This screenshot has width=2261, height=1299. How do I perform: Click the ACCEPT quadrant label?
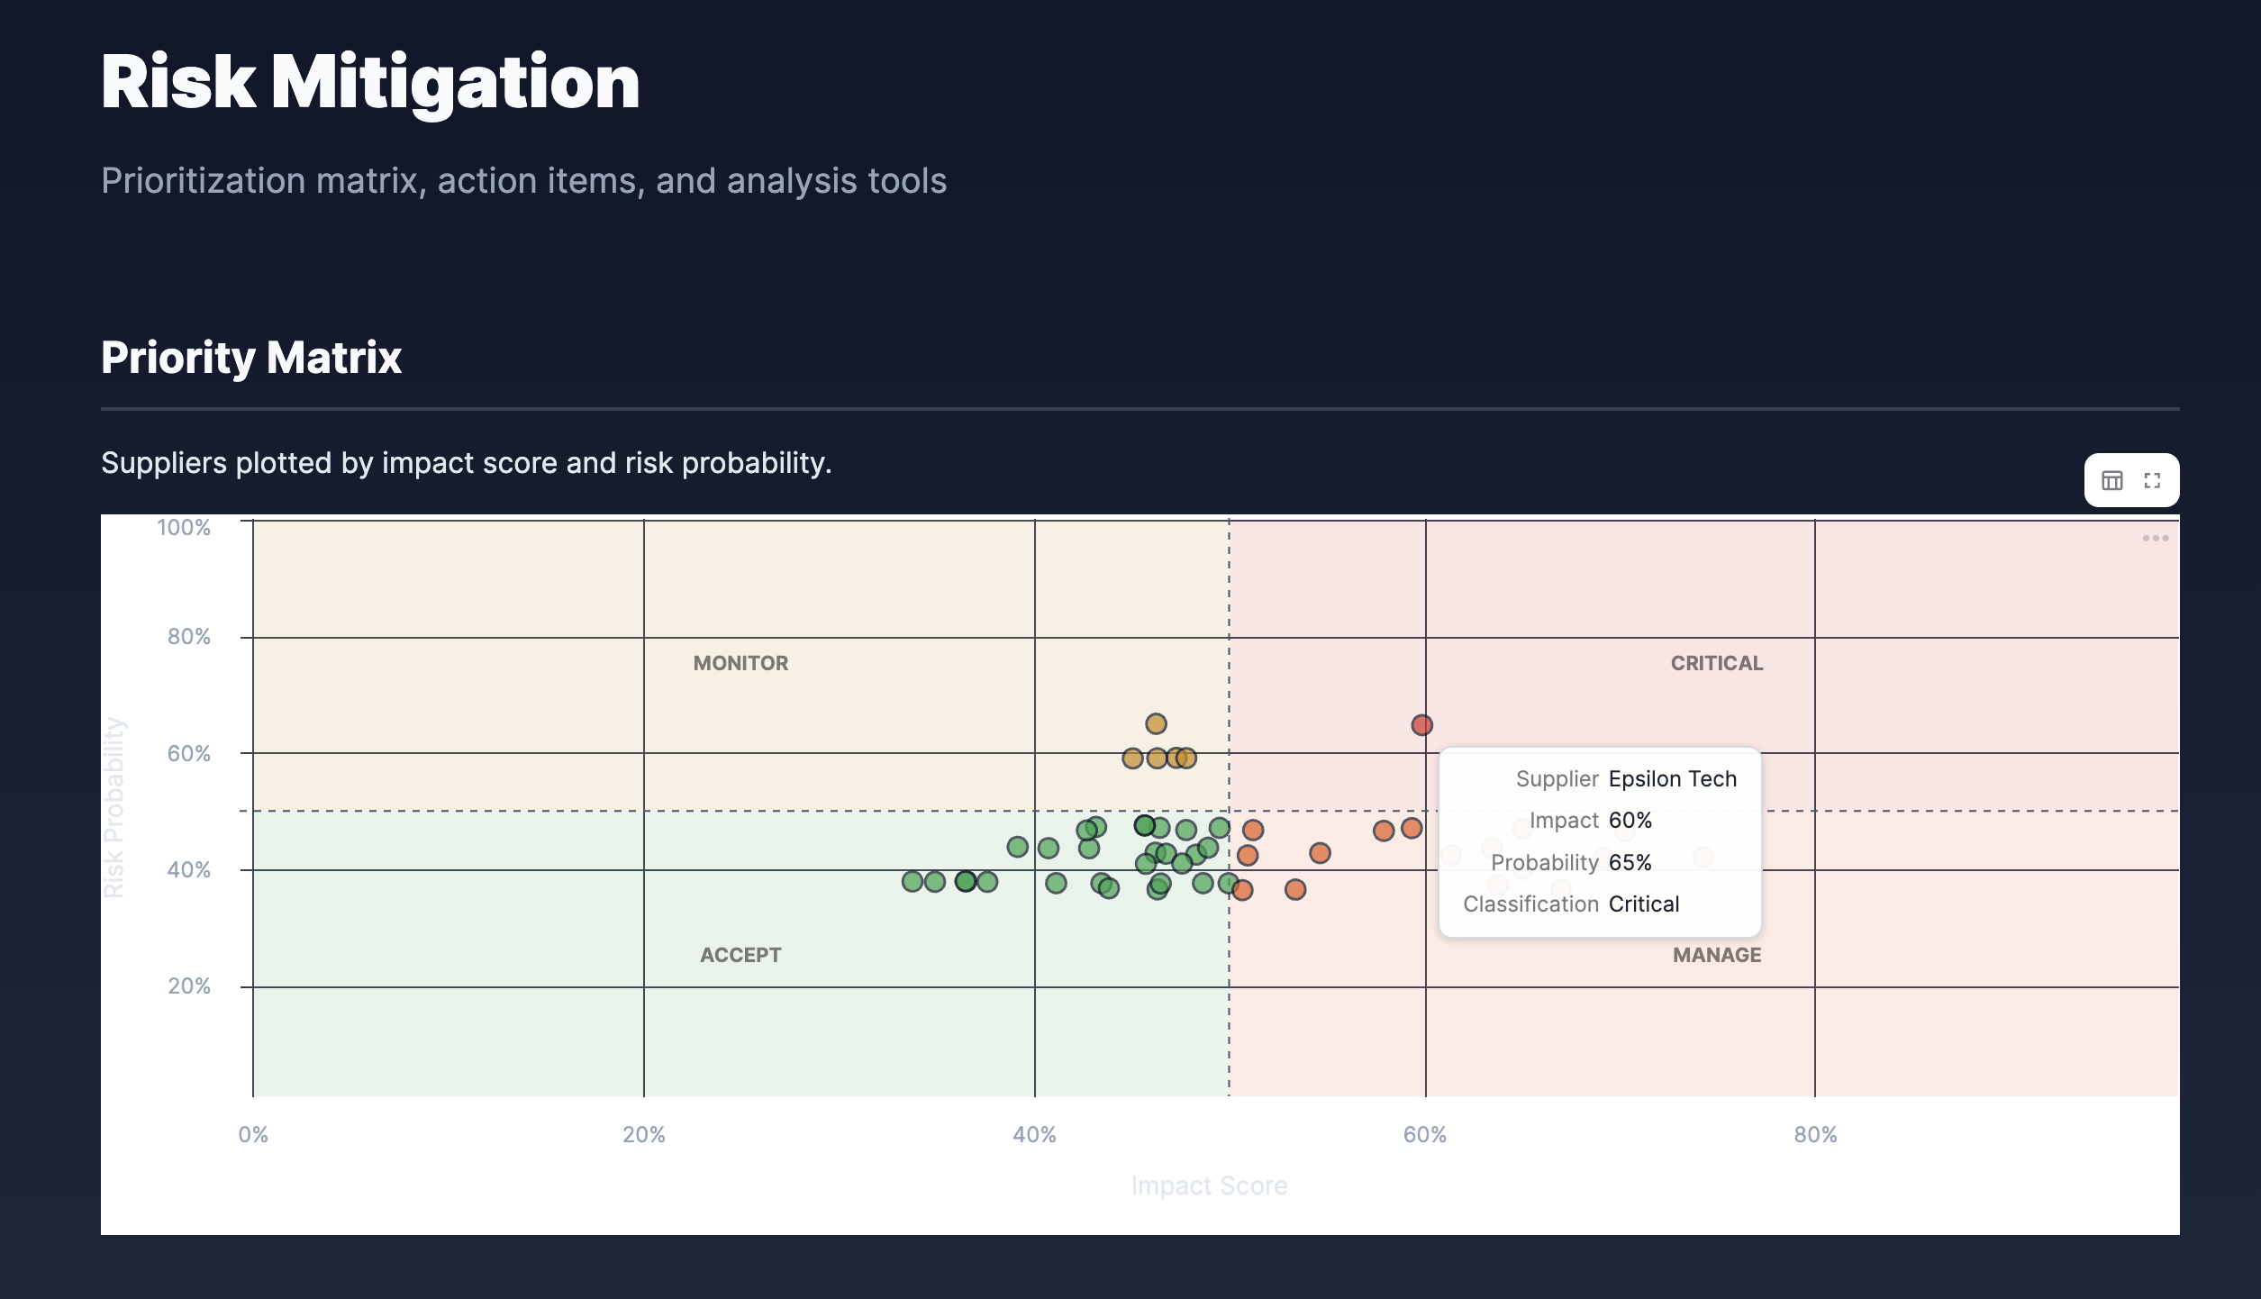click(x=740, y=955)
